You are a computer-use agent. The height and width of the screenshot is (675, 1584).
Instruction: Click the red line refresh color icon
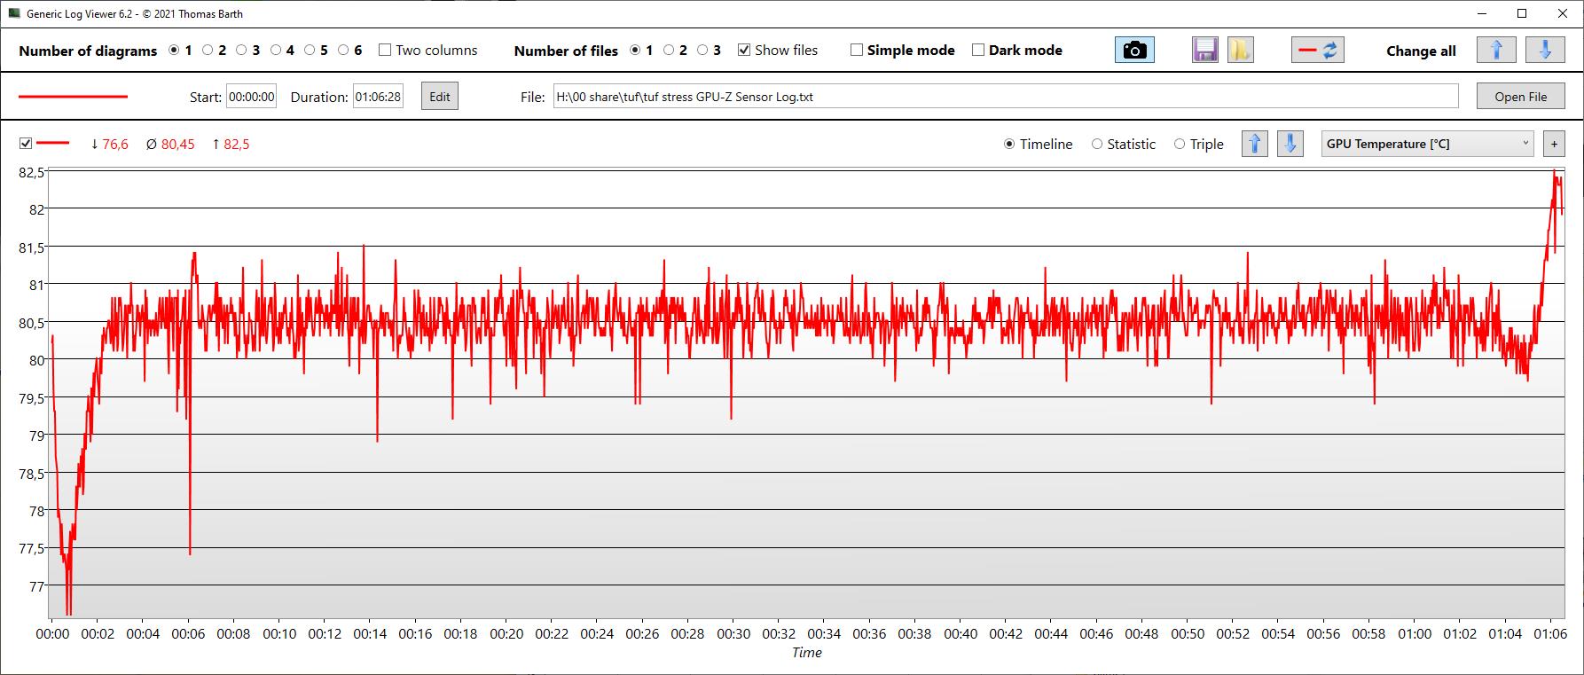click(1317, 51)
